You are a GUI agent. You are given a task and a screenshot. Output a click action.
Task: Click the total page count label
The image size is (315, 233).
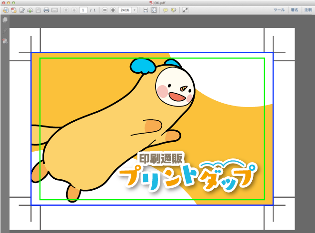click(x=93, y=10)
